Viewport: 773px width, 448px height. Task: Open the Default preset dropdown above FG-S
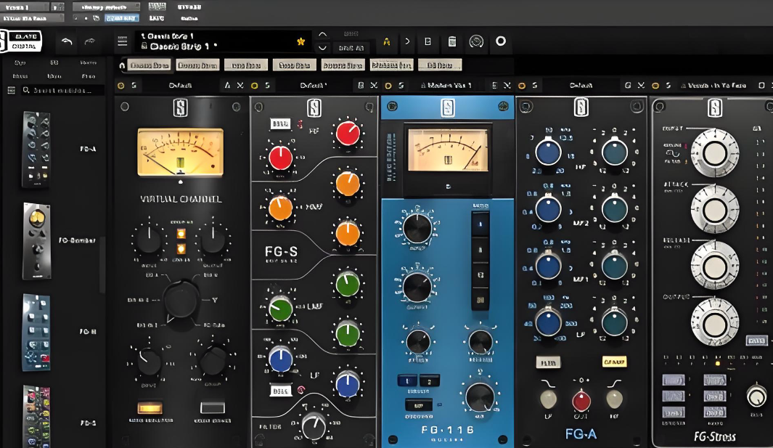click(313, 86)
